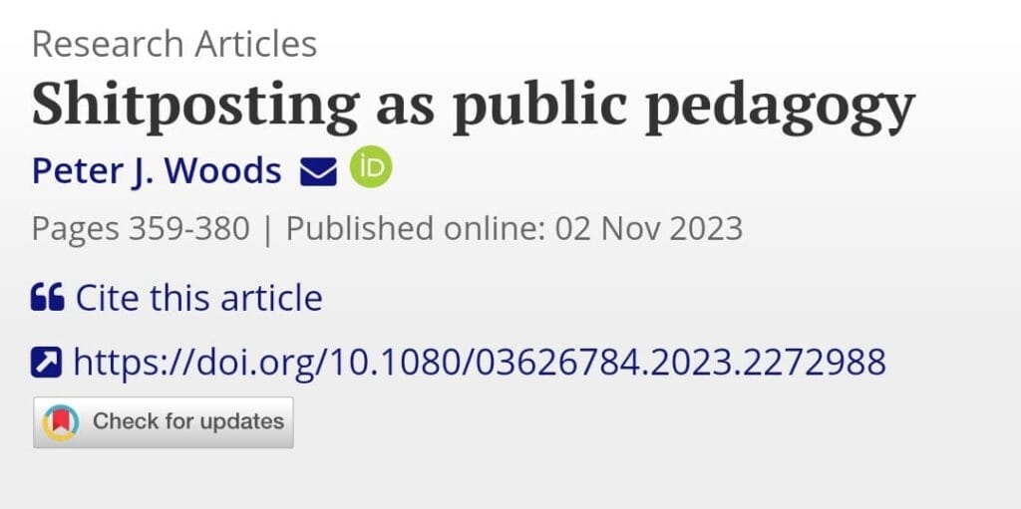Click the Crossmark bookmark icon

(x=61, y=422)
